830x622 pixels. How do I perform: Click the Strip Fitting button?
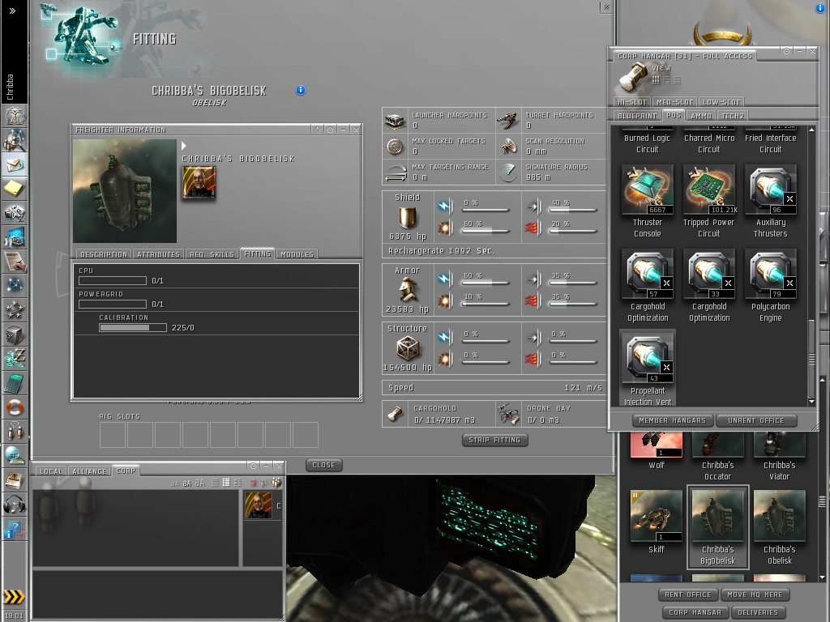click(x=495, y=440)
